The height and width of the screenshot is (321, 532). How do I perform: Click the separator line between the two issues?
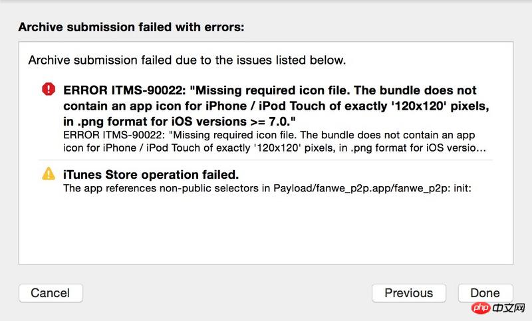[x=266, y=160]
